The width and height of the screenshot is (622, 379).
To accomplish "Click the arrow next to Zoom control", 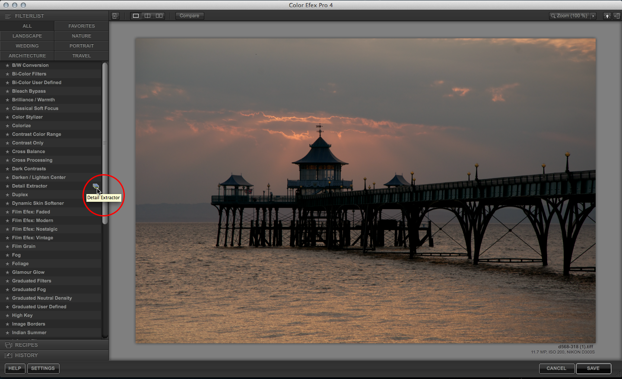I will [x=593, y=16].
